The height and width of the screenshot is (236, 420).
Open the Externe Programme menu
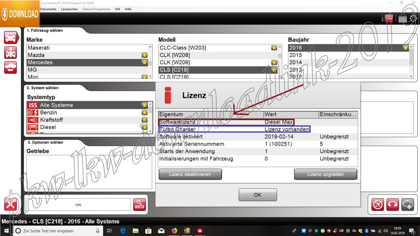click(96, 9)
